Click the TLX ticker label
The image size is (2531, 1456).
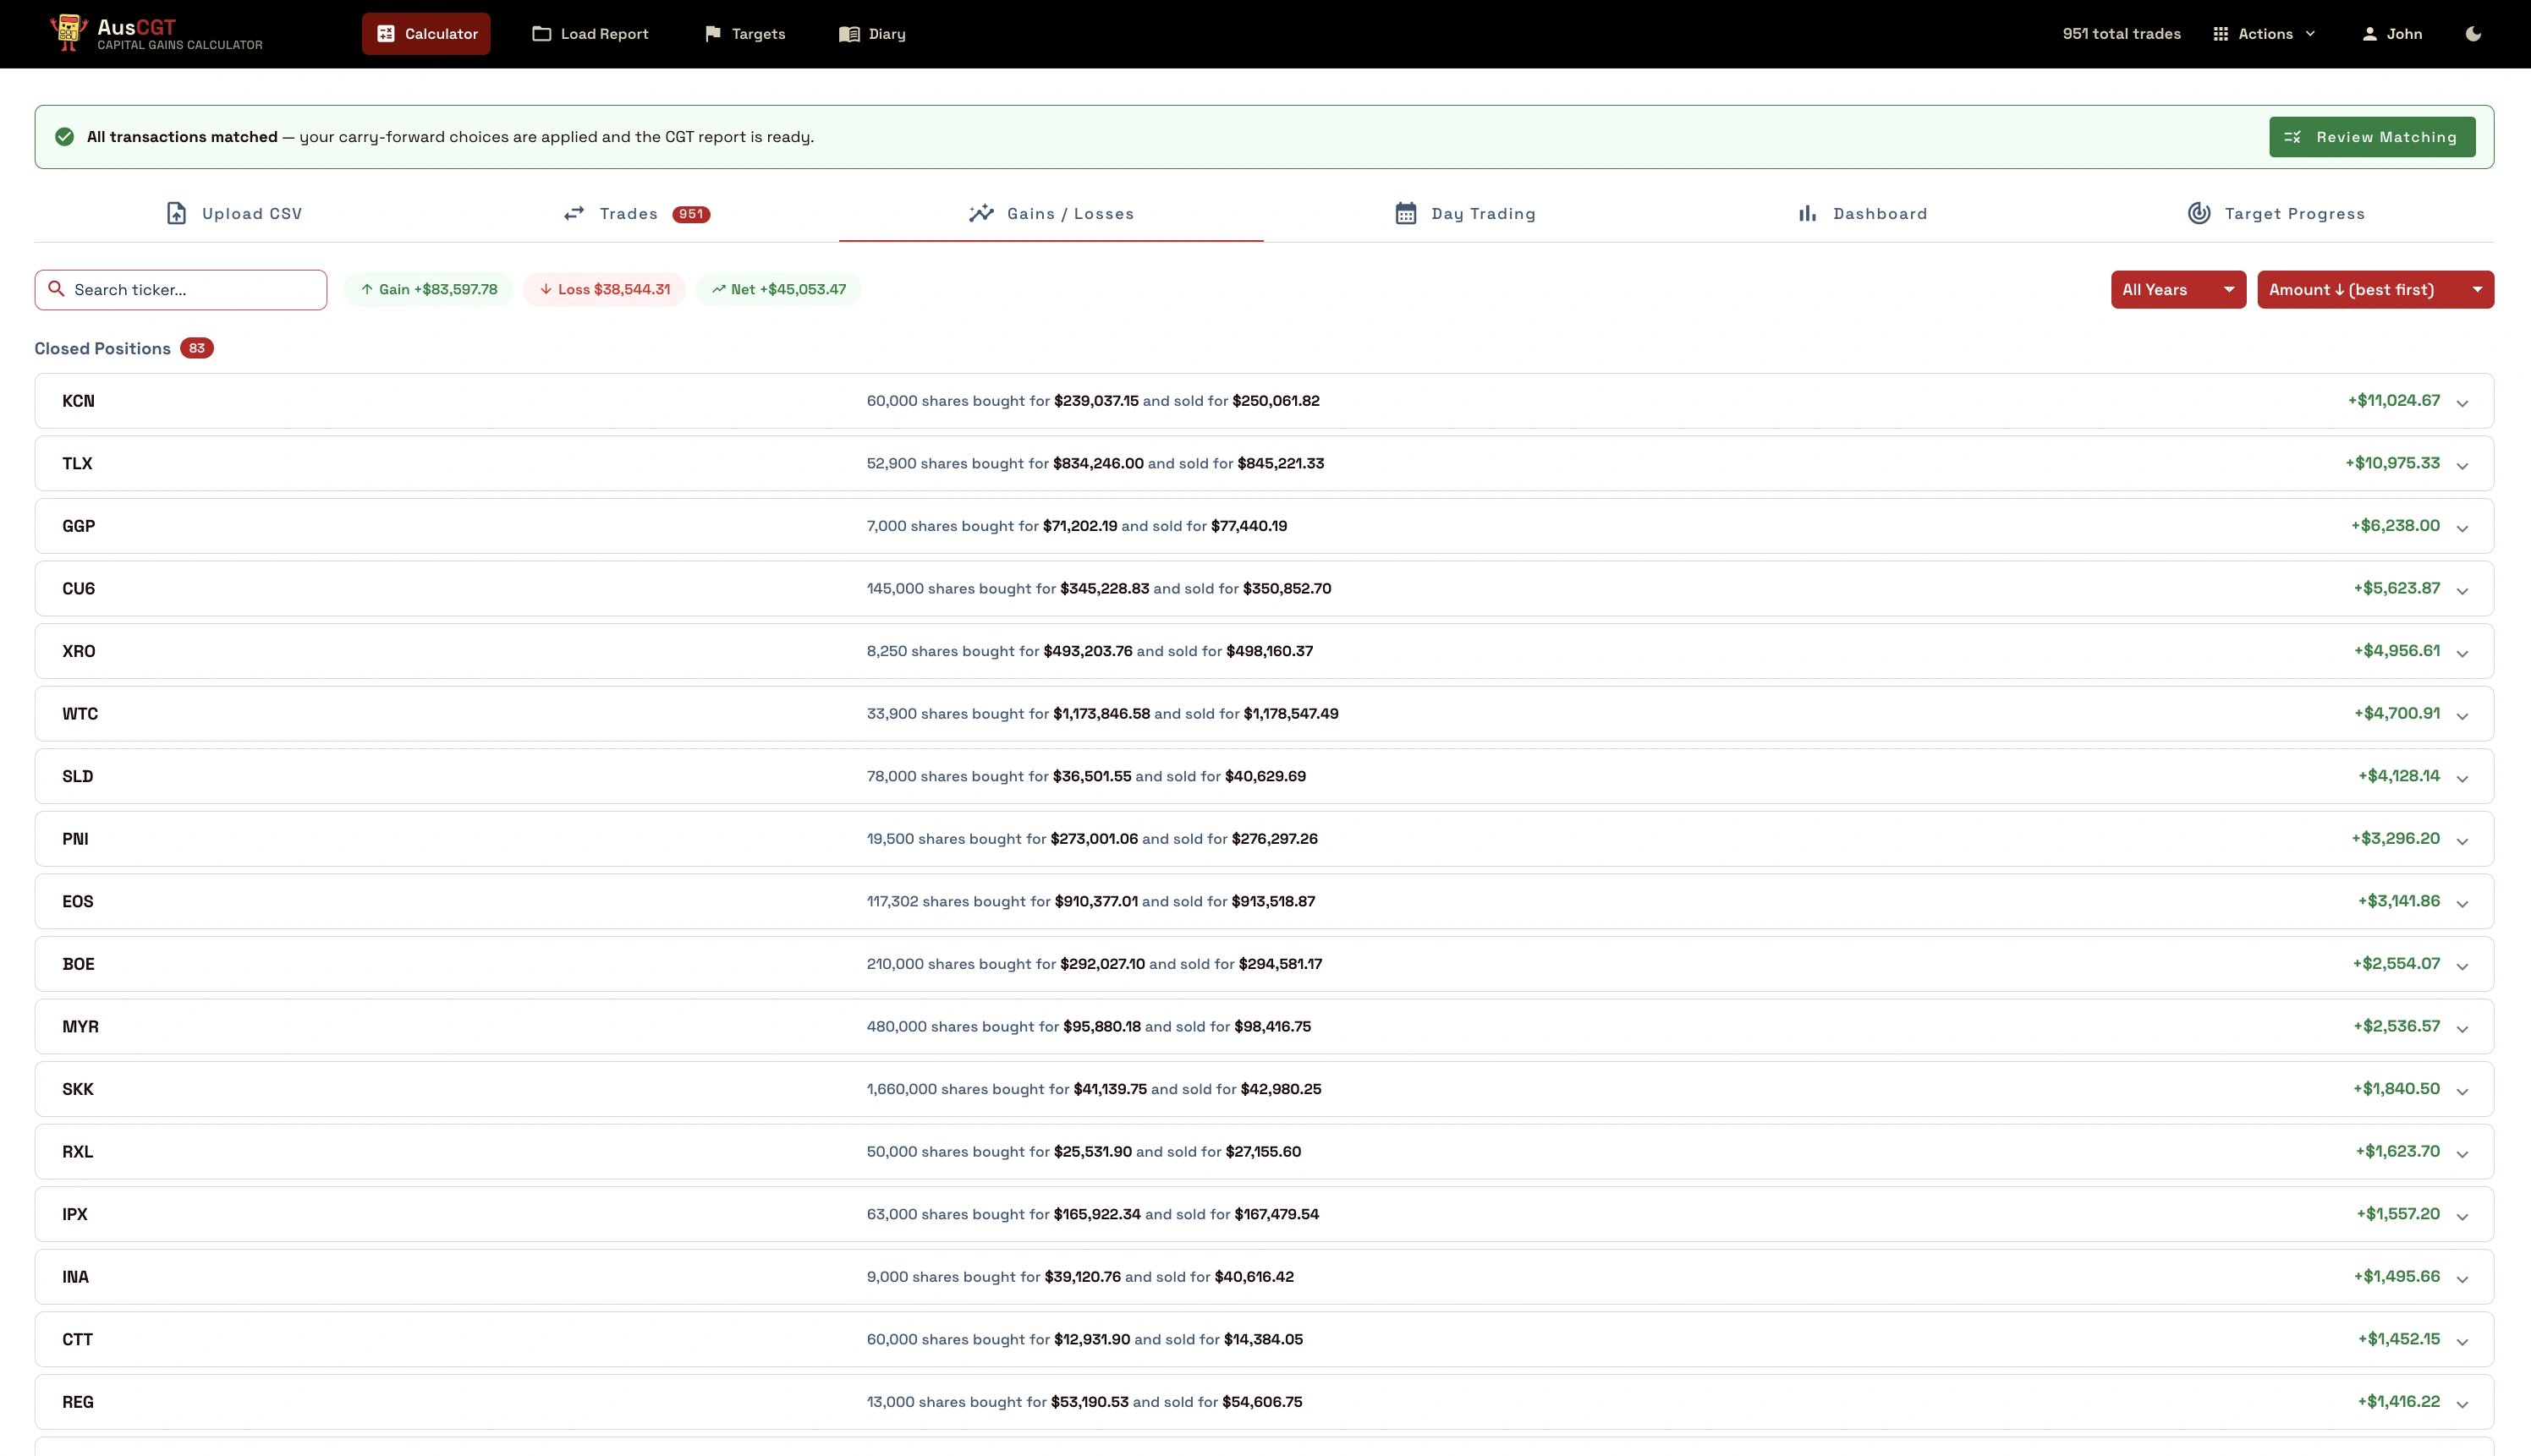click(77, 464)
